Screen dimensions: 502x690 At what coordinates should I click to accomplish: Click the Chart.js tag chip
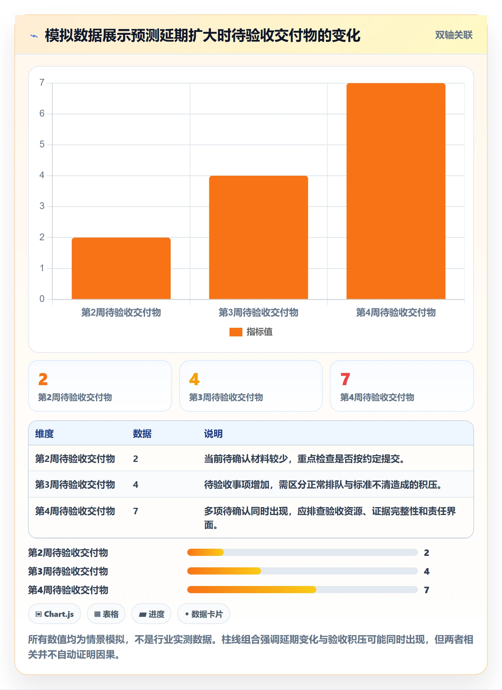[x=55, y=614]
